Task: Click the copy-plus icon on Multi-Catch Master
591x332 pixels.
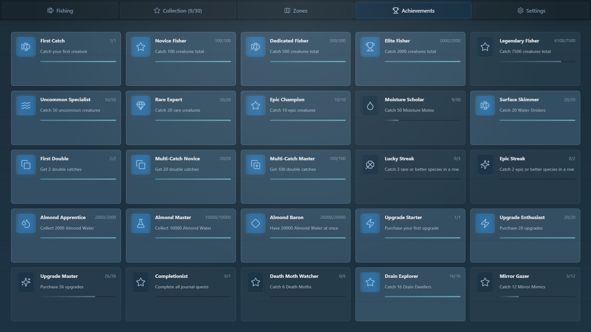Action: (x=255, y=164)
